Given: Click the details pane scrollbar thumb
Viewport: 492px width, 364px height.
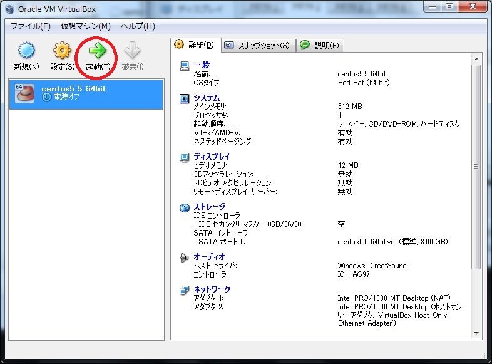Looking at the screenshot, I should [x=476, y=167].
